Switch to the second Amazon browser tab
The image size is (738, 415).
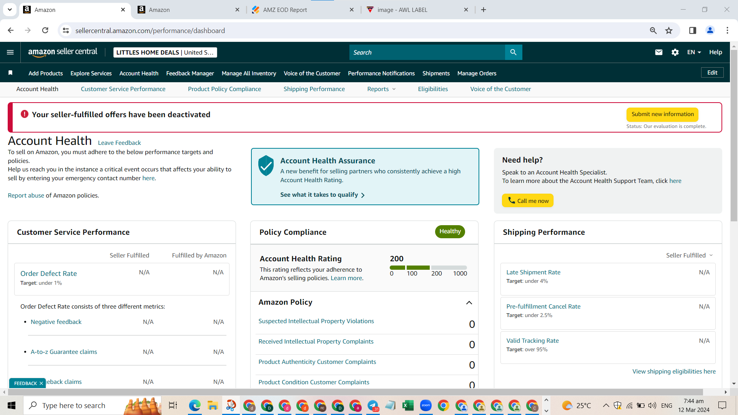click(188, 10)
